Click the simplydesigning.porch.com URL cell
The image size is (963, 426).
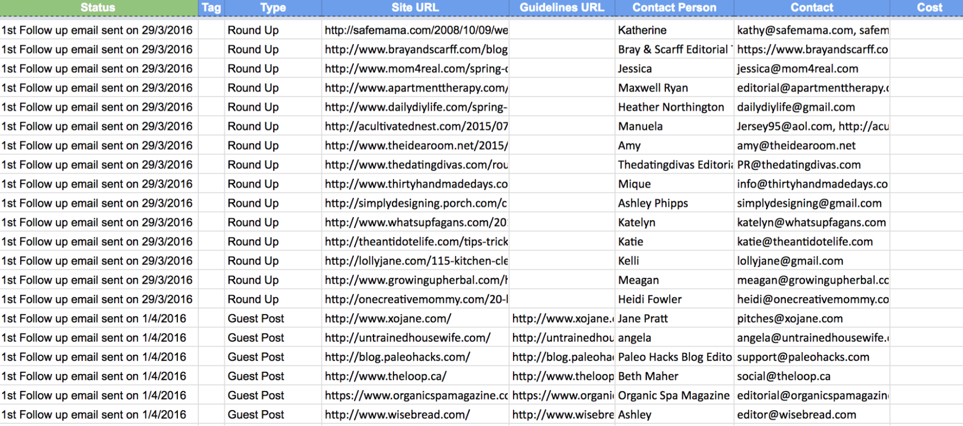pyautogui.click(x=415, y=203)
